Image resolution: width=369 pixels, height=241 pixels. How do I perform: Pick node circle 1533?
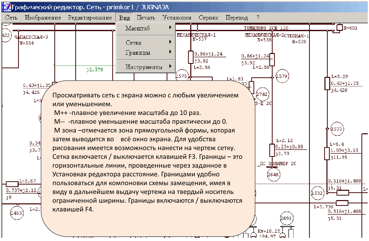(x=337, y=129)
